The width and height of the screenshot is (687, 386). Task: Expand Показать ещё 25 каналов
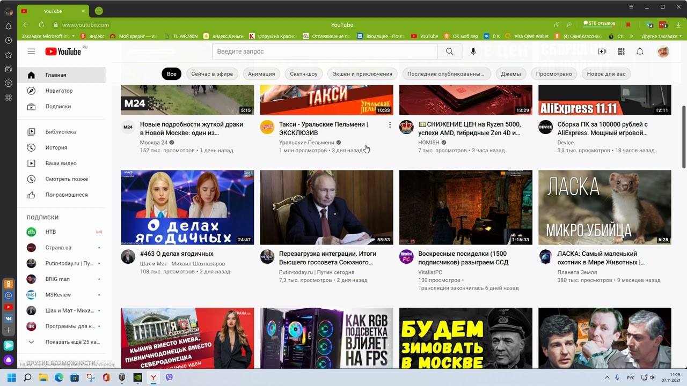62,342
